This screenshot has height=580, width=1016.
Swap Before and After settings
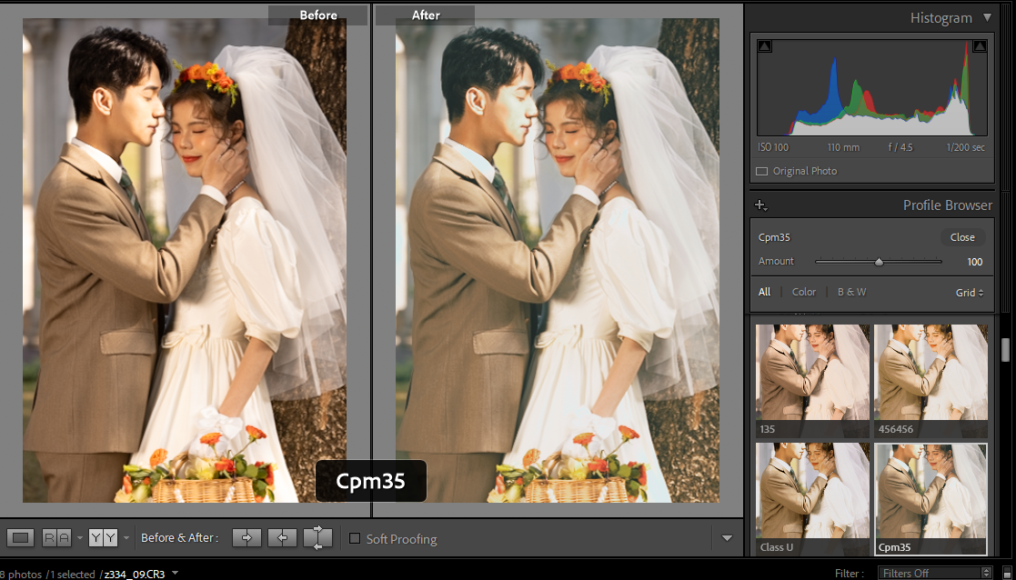317,538
